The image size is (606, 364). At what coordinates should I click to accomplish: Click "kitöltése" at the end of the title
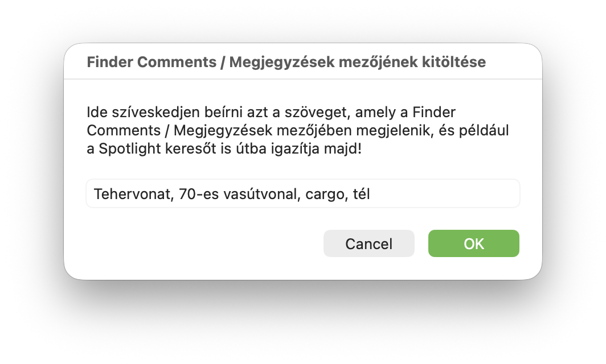tap(458, 62)
